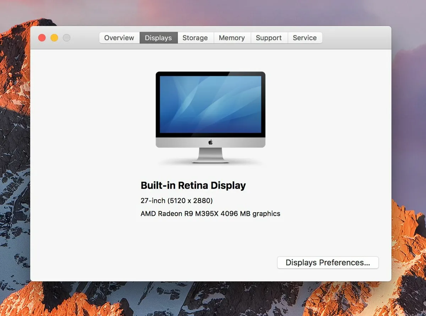Click the Displays Preferences… button
426x316 pixels.
(x=328, y=263)
